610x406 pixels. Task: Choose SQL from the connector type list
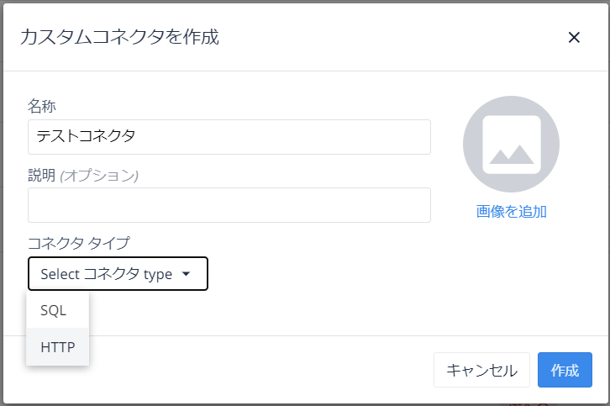point(58,310)
